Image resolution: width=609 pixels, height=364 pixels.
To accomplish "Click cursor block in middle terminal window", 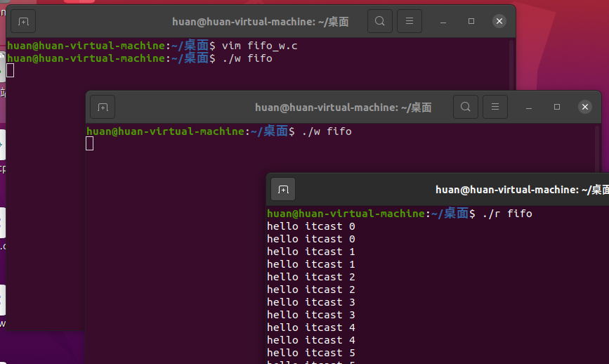I will 90,143.
